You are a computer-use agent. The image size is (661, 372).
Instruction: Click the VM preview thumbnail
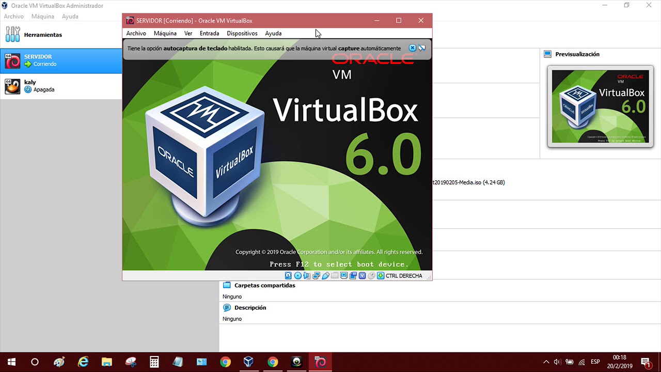600,106
